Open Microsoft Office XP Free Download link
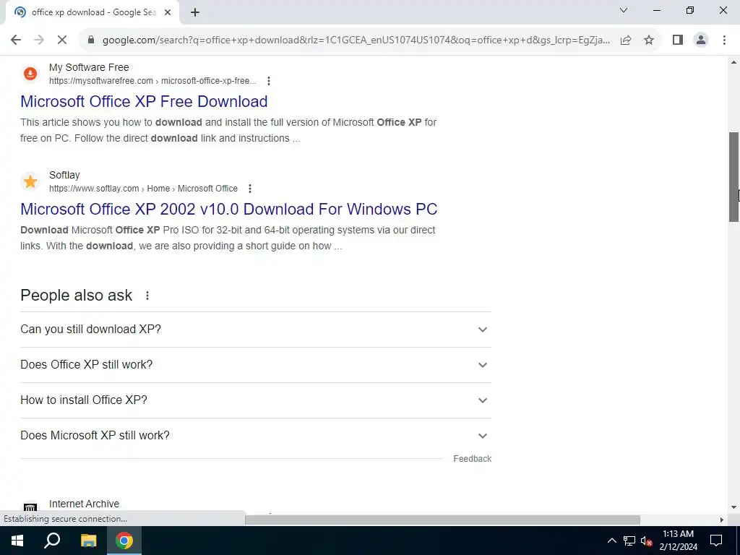 point(144,101)
